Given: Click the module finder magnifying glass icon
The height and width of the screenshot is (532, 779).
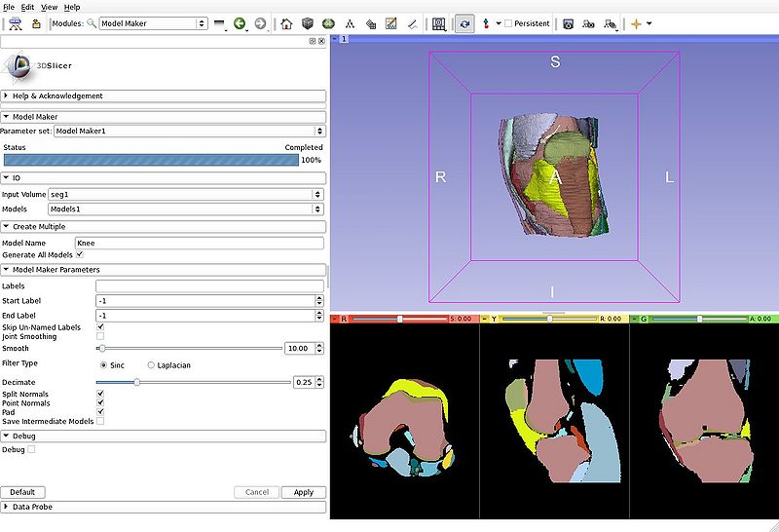Looking at the screenshot, I should [x=92, y=23].
